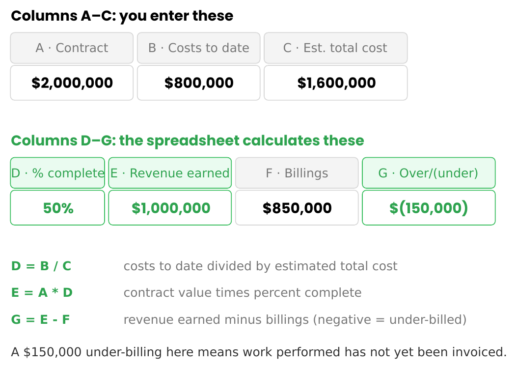The height and width of the screenshot is (369, 516).
Task: Click the F · Billings column header
Action: pos(297,173)
